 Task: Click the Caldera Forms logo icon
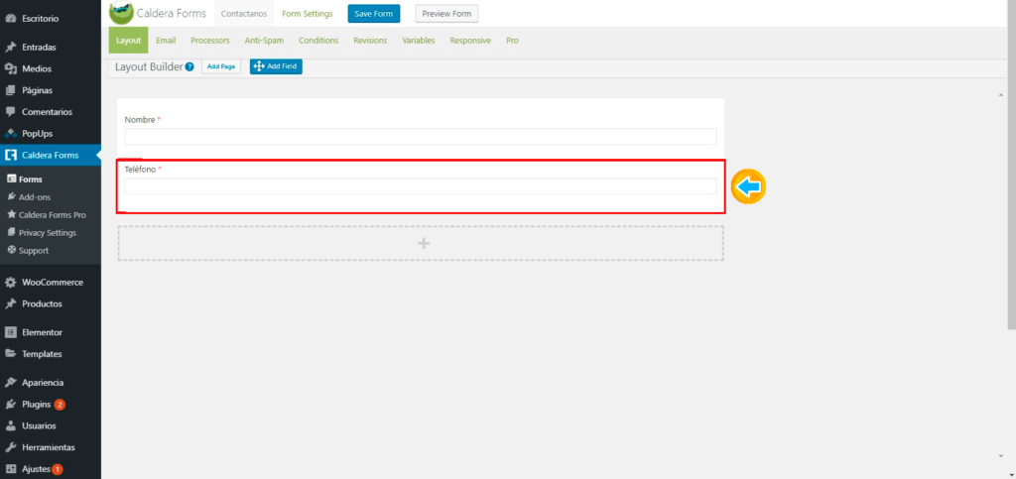[121, 13]
